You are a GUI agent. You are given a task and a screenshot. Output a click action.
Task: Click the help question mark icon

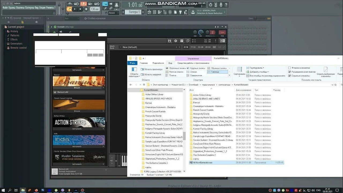point(226,5)
